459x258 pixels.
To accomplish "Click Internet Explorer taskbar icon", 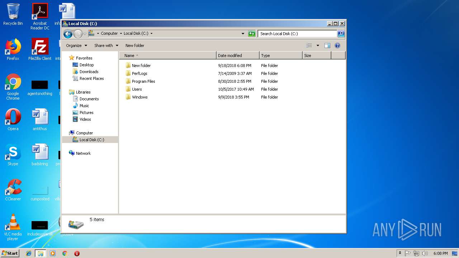I will pos(29,253).
